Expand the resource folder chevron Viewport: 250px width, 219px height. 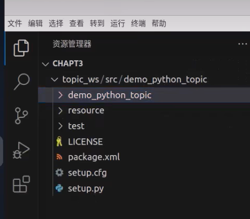pos(60,111)
